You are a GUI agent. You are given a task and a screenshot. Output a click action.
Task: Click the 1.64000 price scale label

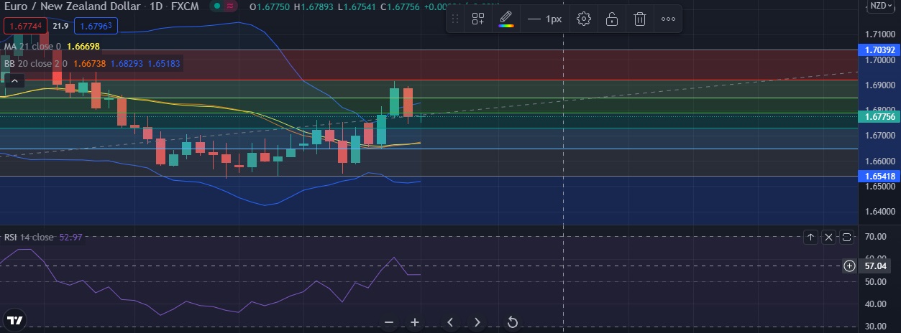coord(880,212)
